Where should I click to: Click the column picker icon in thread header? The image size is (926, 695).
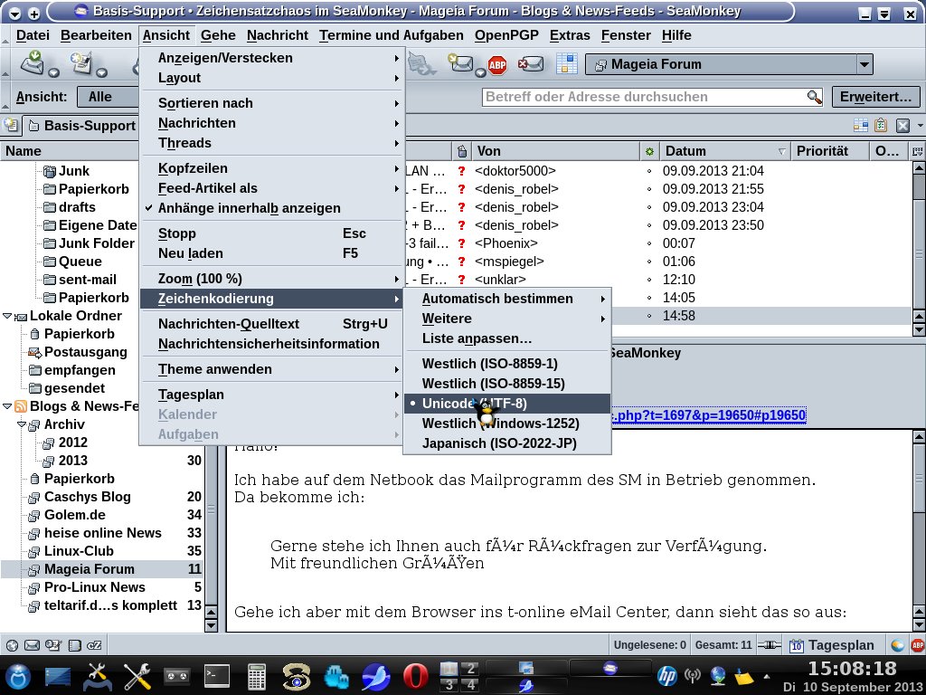(917, 151)
